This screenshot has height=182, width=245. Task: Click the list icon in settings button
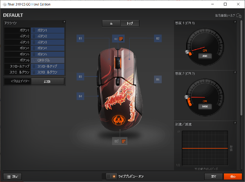coord(9,177)
